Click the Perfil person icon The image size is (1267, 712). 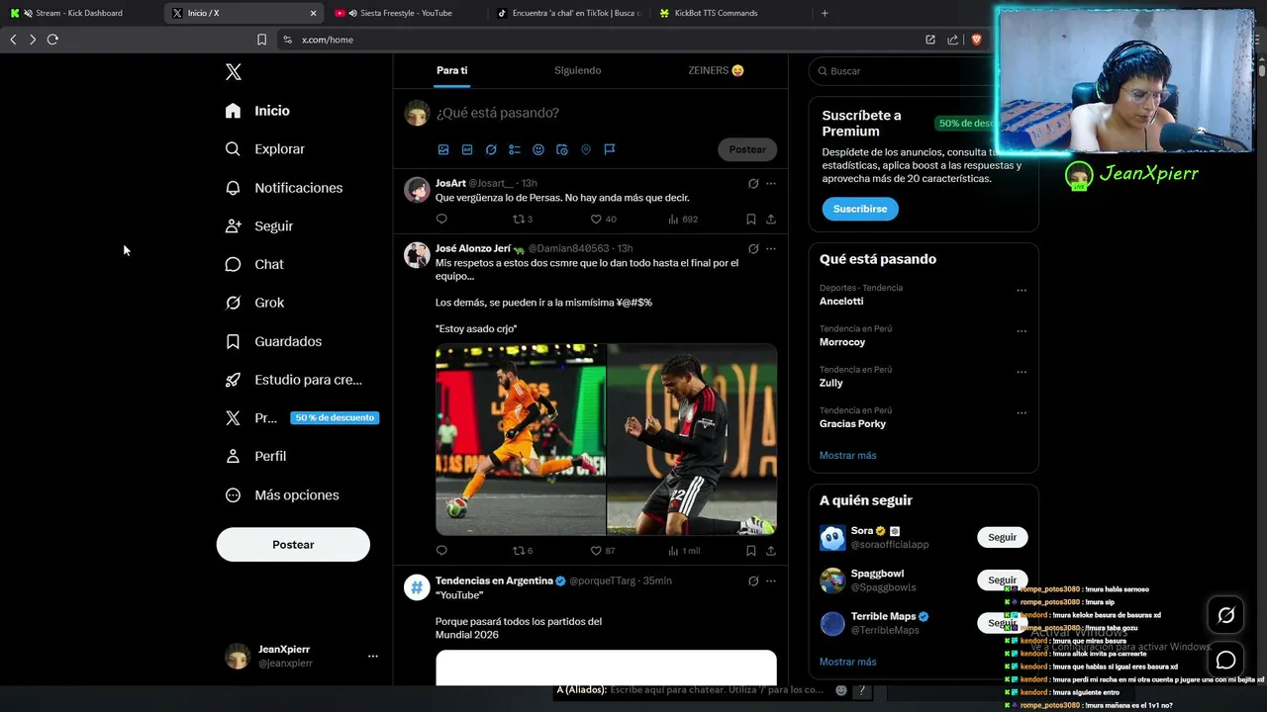(233, 456)
